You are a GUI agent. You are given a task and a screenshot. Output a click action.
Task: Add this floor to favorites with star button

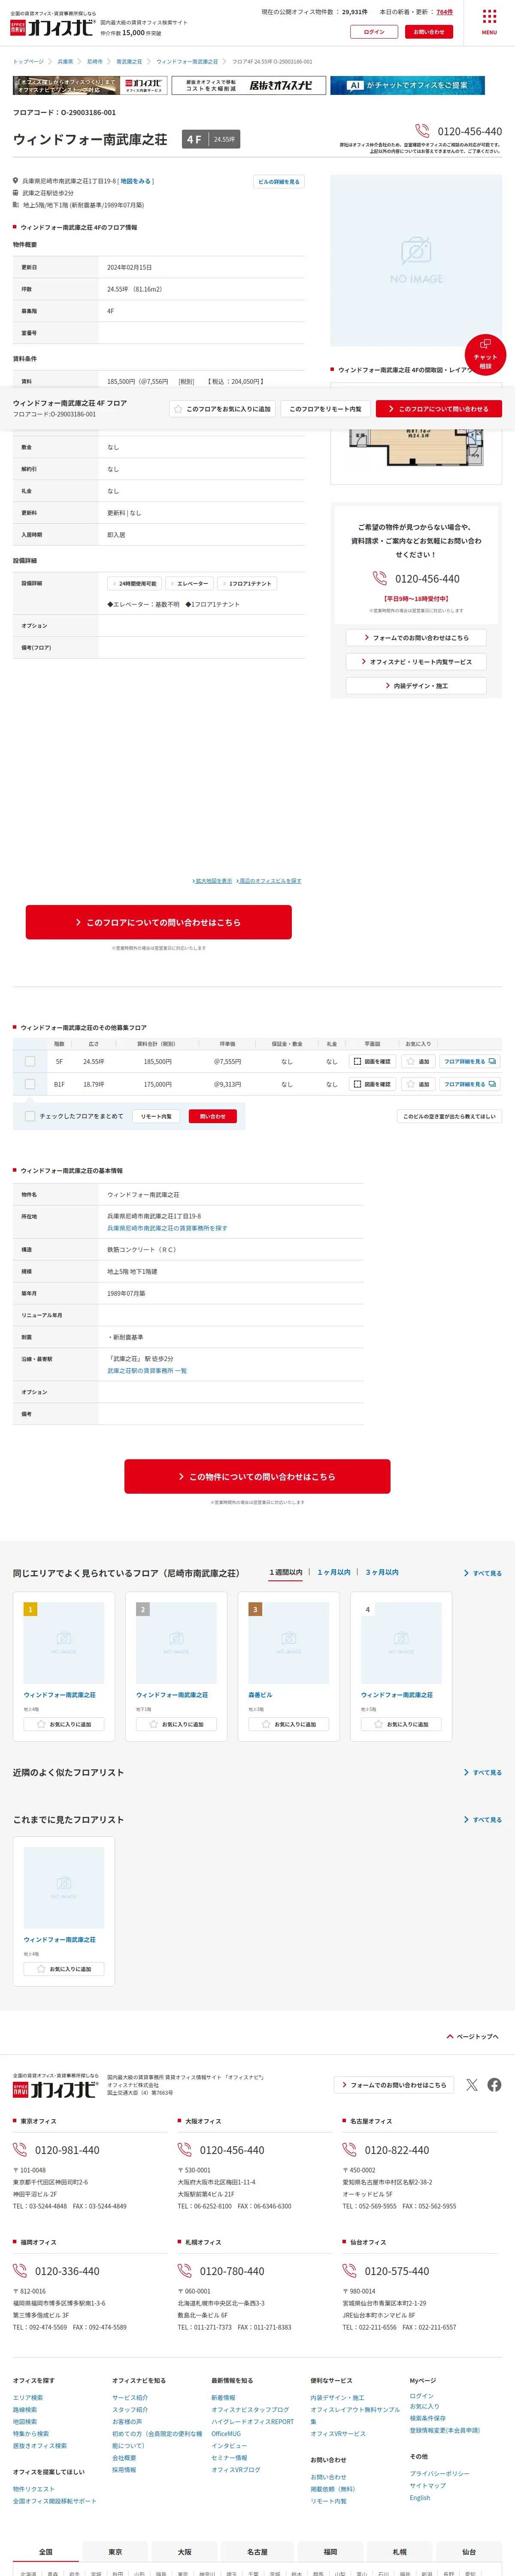point(222,409)
